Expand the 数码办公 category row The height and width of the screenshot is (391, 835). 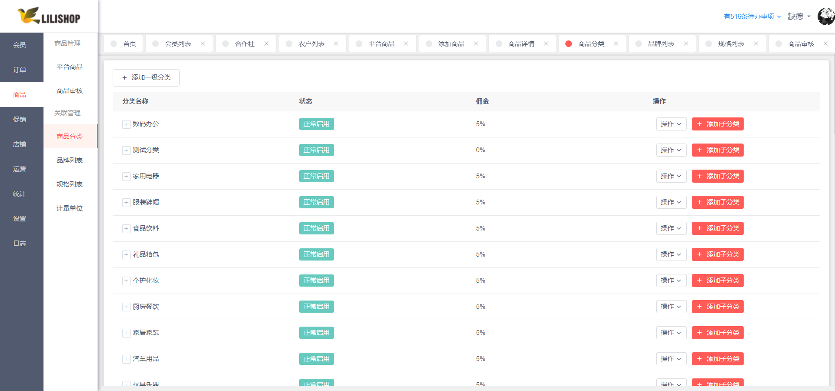tap(126, 124)
